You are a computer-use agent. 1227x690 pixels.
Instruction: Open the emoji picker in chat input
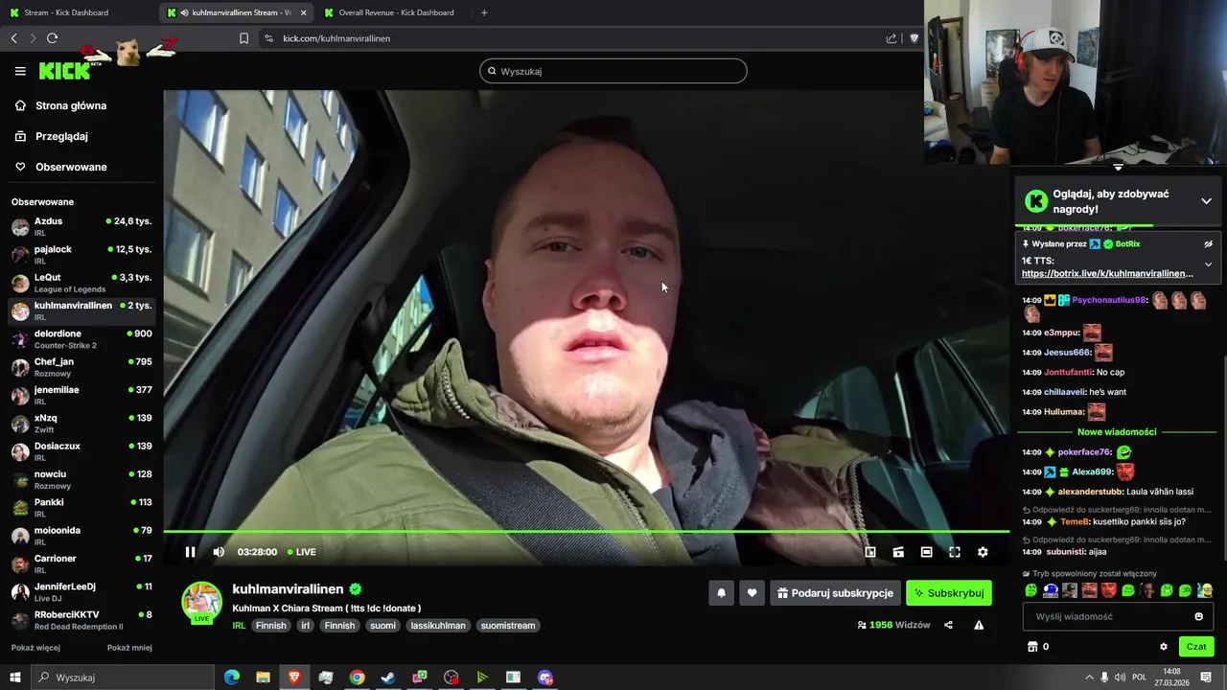1198,616
